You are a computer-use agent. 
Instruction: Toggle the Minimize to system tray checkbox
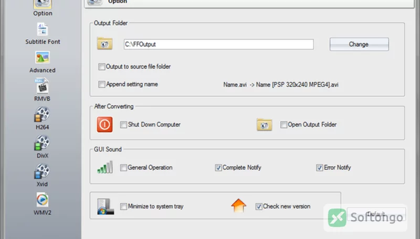tap(123, 207)
